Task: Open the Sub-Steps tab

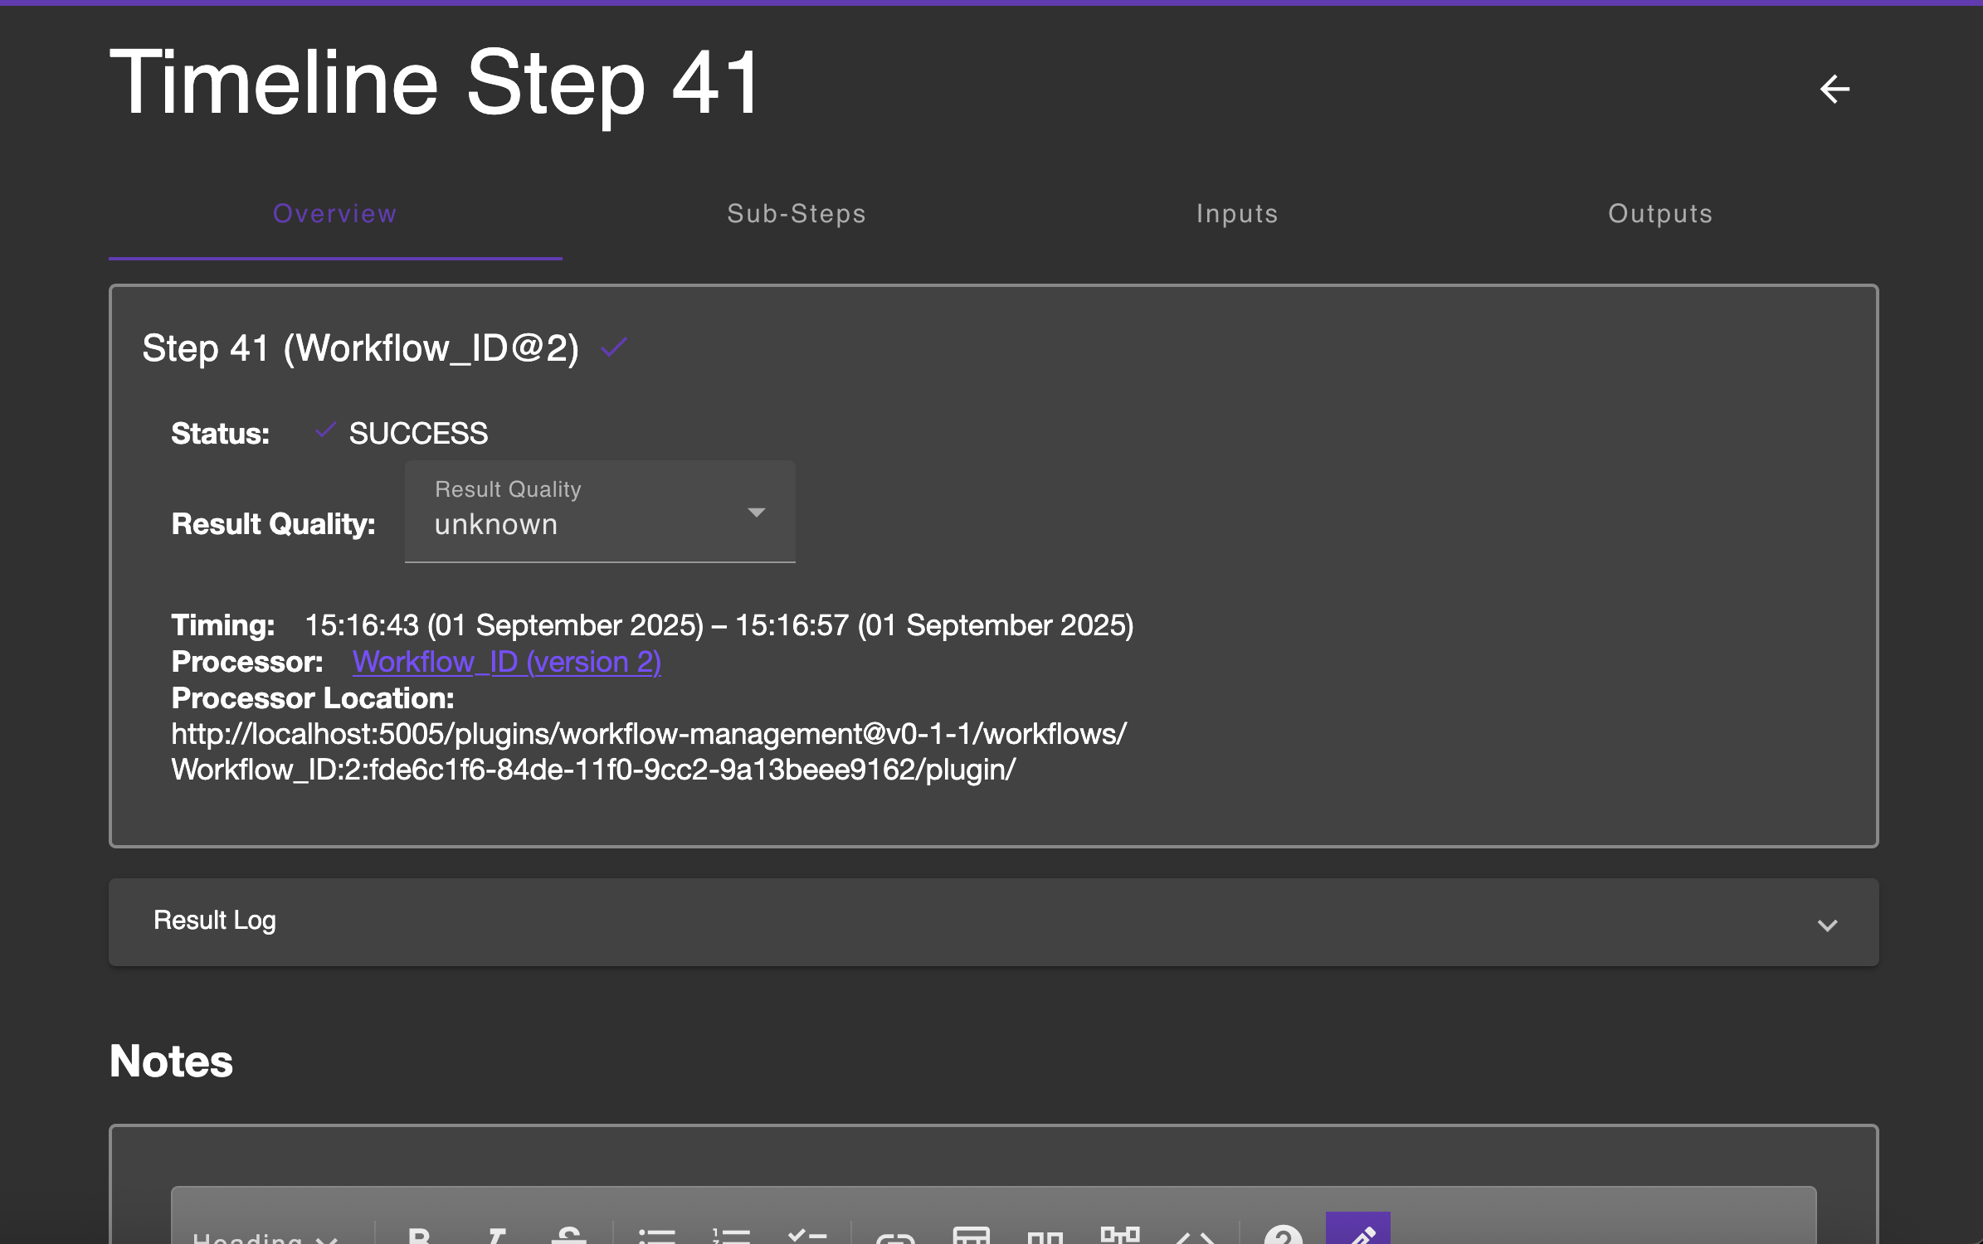Action: coord(797,214)
